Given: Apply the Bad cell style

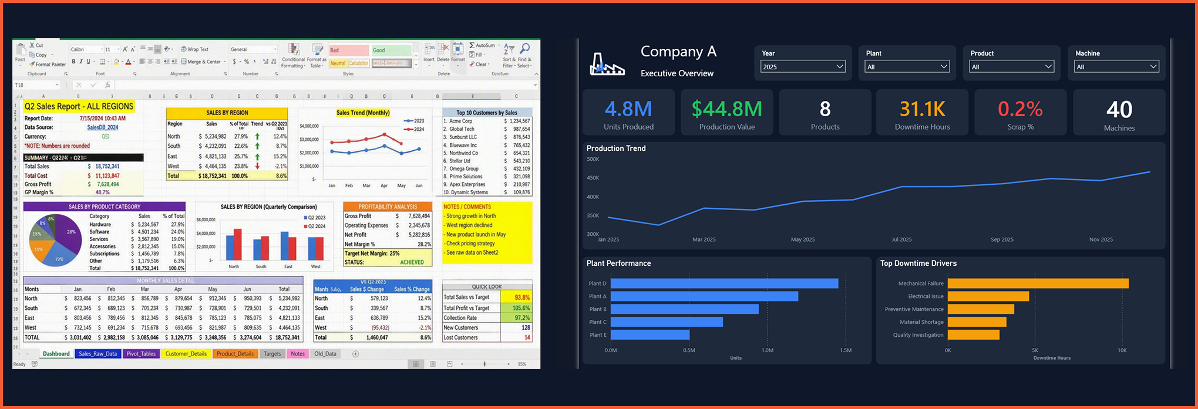Looking at the screenshot, I should [349, 50].
